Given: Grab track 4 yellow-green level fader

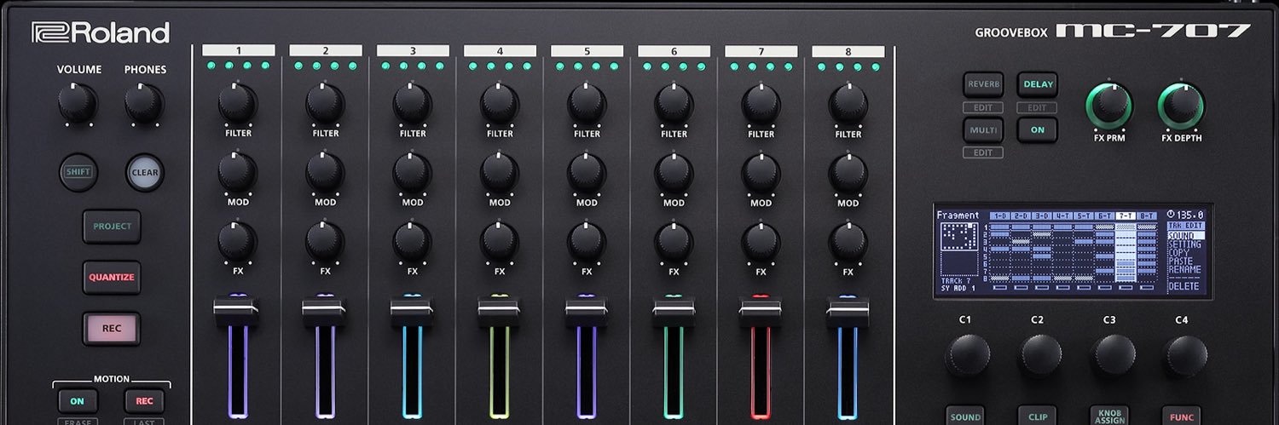Looking at the screenshot, I should [499, 311].
